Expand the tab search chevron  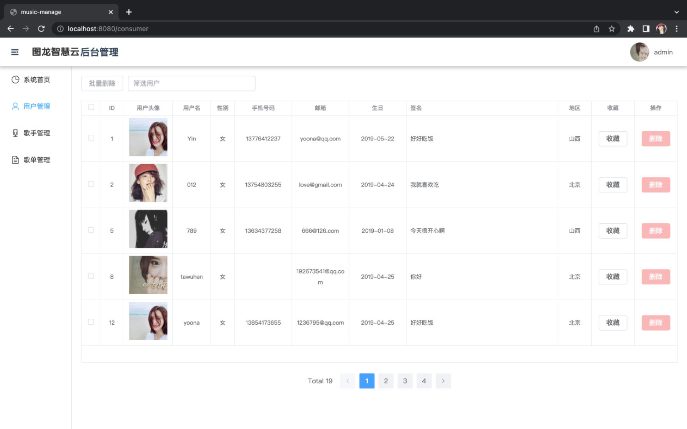tap(676, 12)
